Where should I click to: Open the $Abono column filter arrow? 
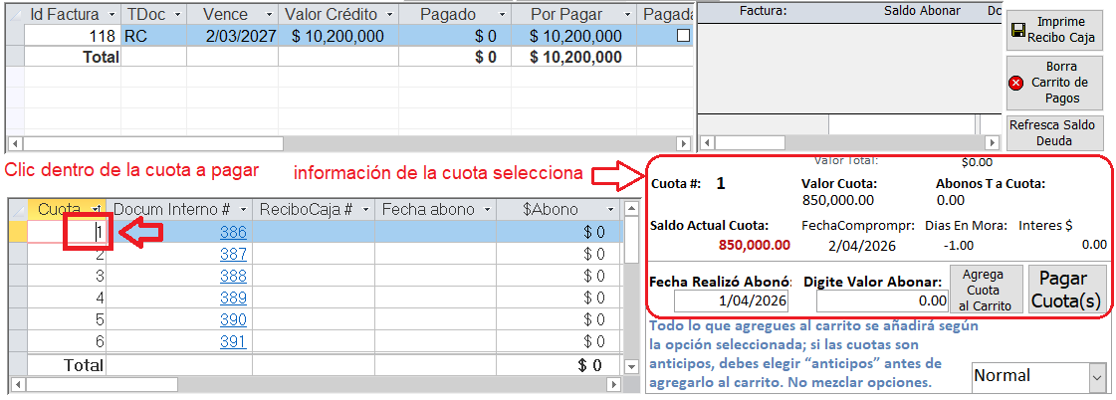[610, 210]
